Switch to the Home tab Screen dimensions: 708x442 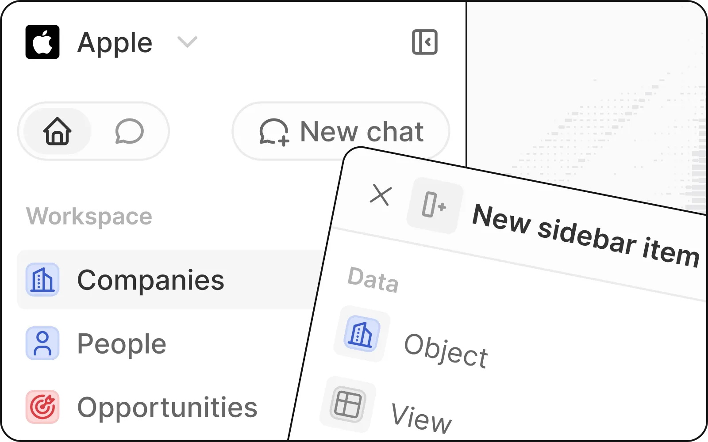58,131
